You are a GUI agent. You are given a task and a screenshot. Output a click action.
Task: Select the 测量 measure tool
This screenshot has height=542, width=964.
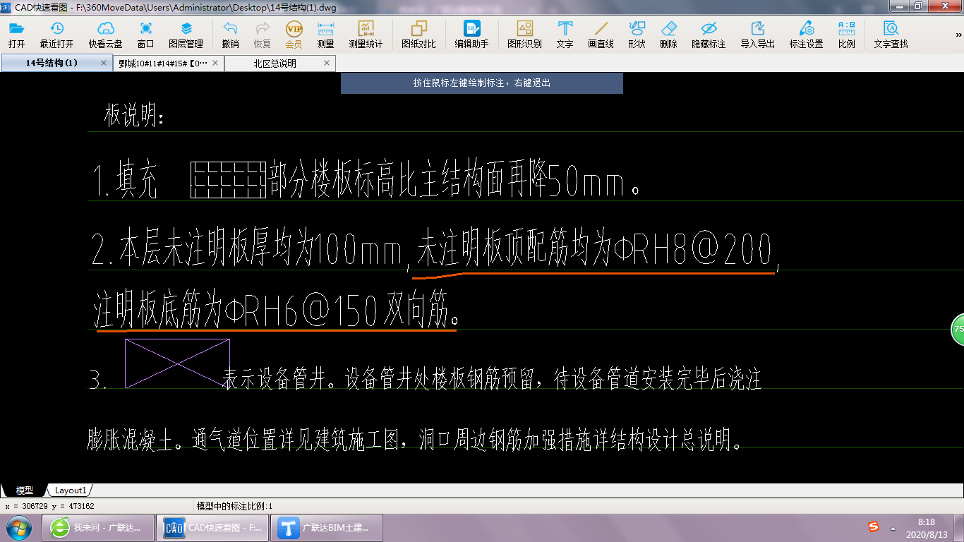(325, 34)
